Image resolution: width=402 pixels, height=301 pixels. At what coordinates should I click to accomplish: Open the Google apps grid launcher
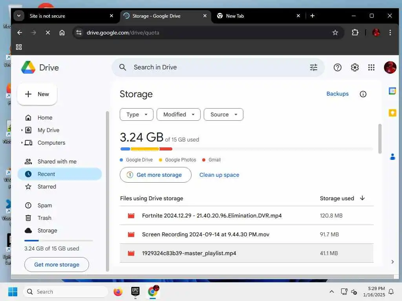(371, 67)
